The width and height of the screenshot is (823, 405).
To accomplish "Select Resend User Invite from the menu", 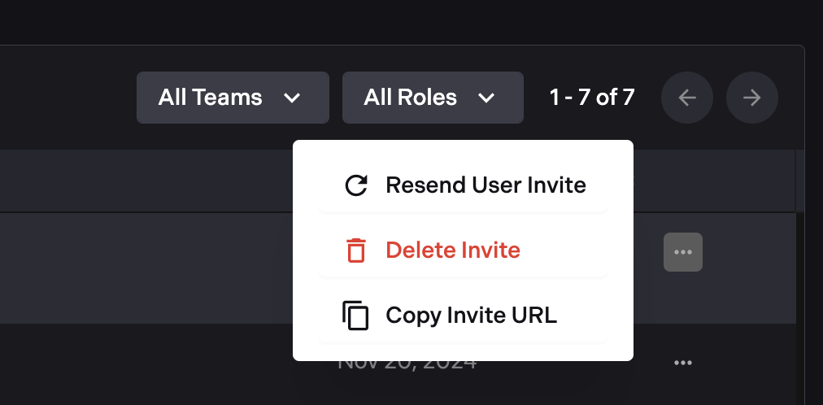I will tap(486, 185).
